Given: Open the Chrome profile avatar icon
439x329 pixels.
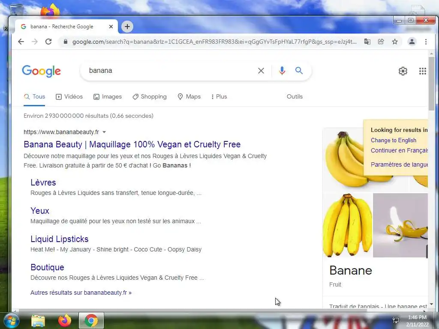Looking at the screenshot, I should (412, 42).
